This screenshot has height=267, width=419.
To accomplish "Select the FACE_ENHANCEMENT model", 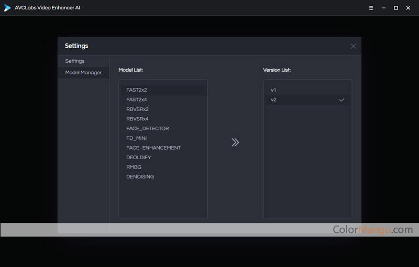I will coord(153,148).
